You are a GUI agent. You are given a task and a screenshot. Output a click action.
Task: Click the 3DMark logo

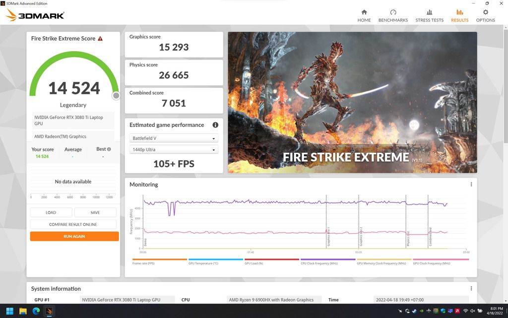coord(35,15)
